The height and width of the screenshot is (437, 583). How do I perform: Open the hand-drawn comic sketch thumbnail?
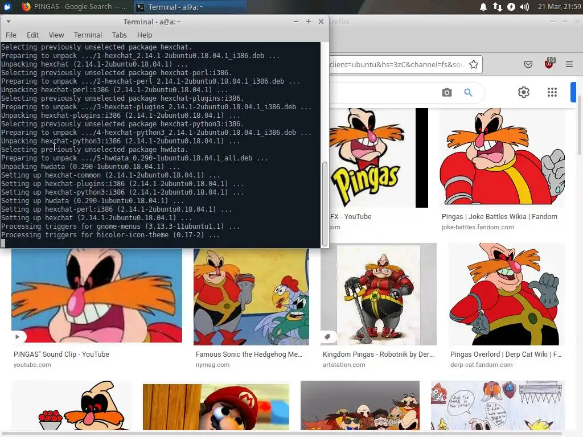click(x=498, y=405)
